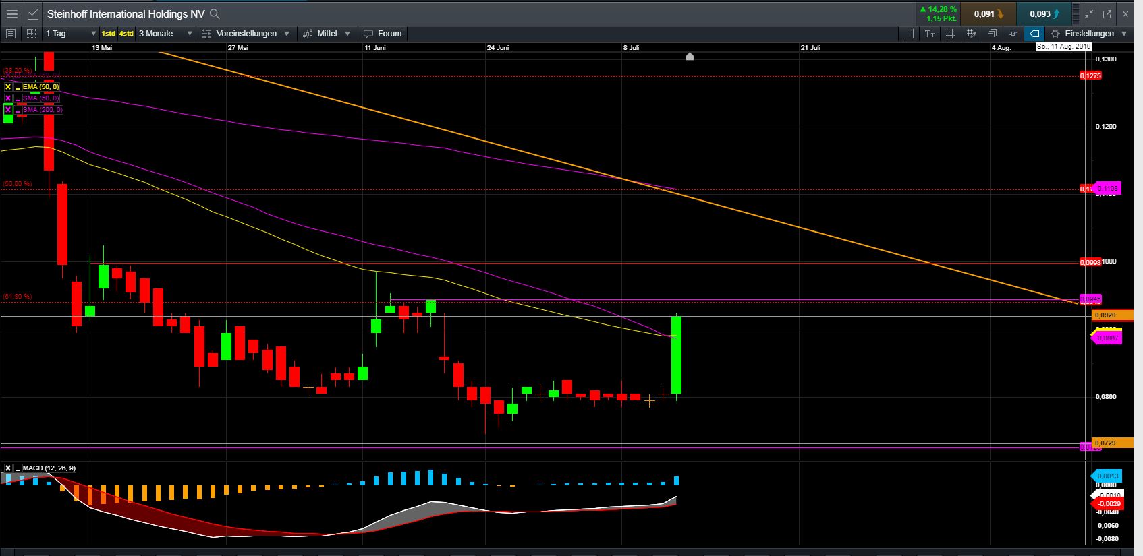Viewport: 1143px width, 556px height.
Task: Open the Forum tab
Action: [x=383, y=33]
